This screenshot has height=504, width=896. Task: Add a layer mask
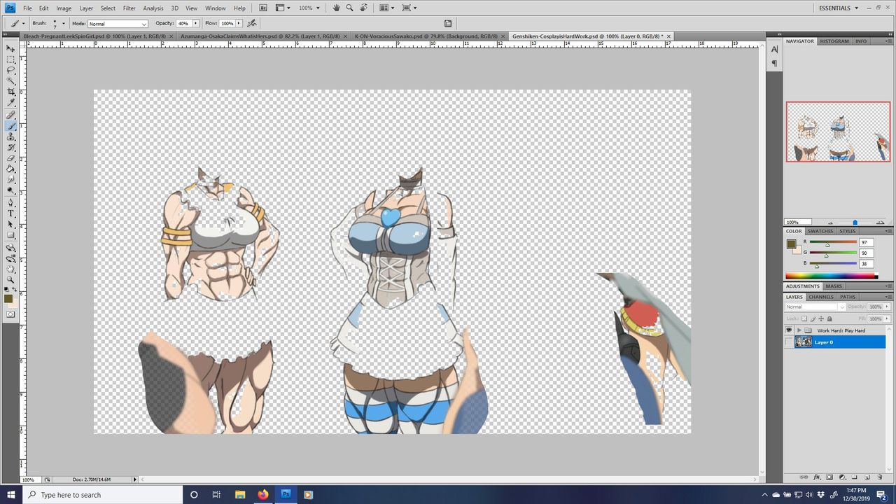tap(829, 477)
